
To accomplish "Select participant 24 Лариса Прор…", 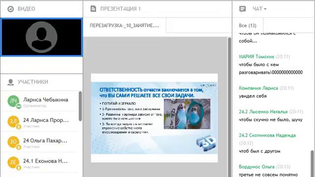I will coord(40,121).
